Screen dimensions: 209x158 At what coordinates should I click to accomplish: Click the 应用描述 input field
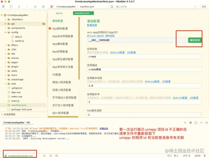(x=144, y=70)
